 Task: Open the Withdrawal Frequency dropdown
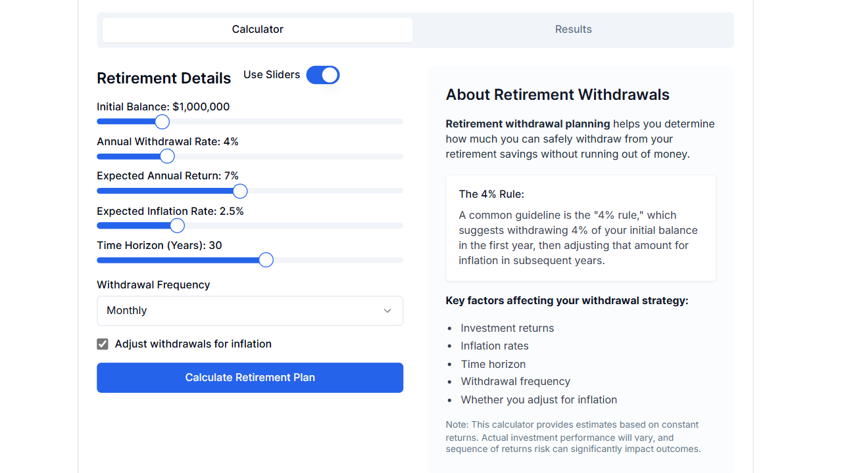point(250,310)
